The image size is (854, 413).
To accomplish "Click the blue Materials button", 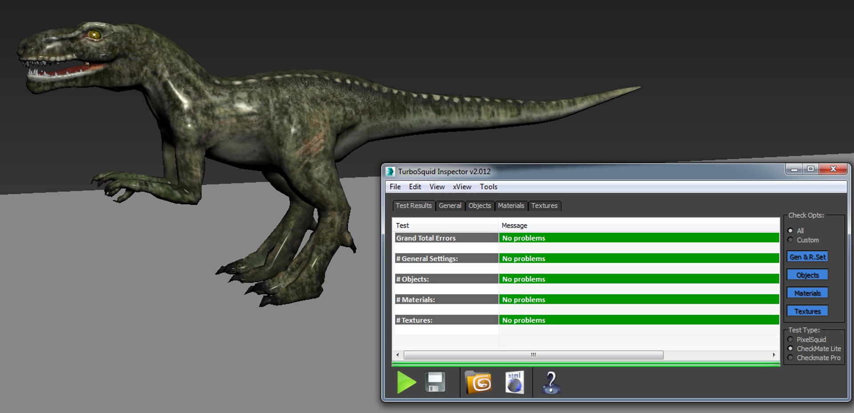I will (x=807, y=293).
